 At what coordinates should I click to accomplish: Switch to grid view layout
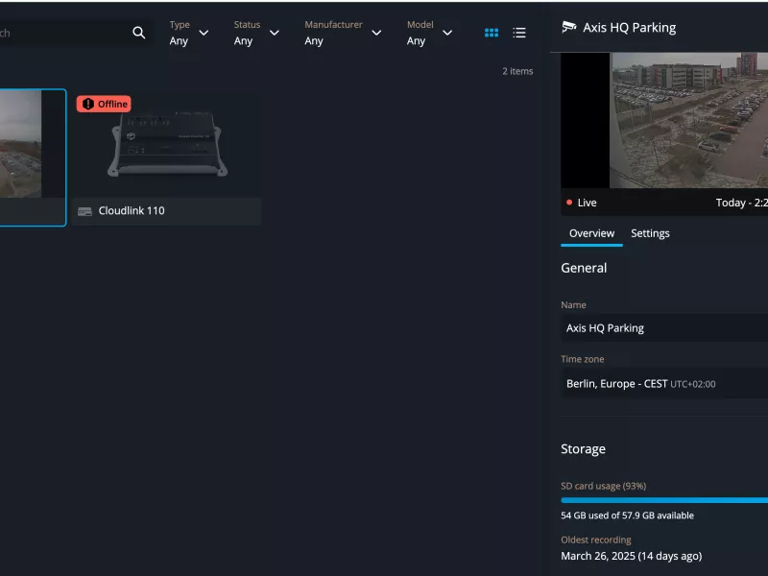tap(492, 33)
